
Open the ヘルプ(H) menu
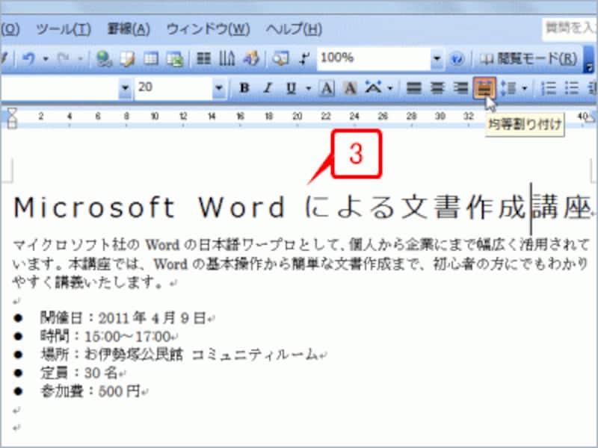coord(294,29)
